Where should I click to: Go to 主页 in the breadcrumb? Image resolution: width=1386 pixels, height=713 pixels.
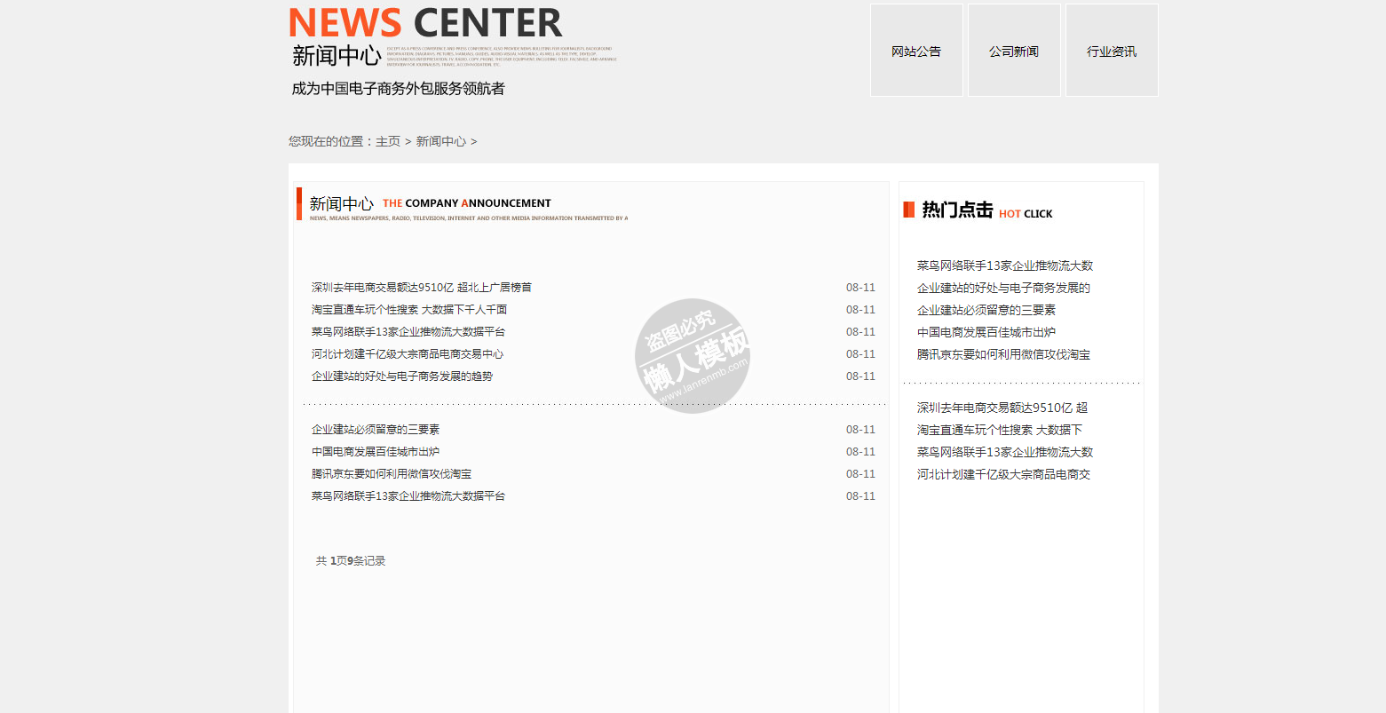pos(388,142)
